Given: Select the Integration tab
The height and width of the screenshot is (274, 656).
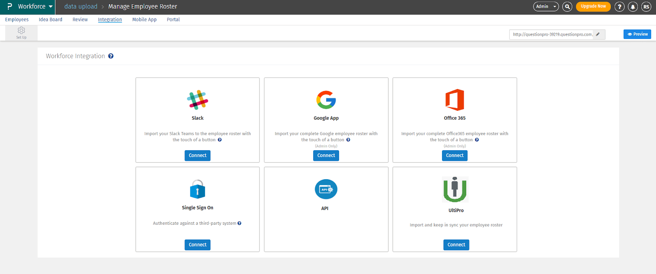Looking at the screenshot, I should click(110, 20).
